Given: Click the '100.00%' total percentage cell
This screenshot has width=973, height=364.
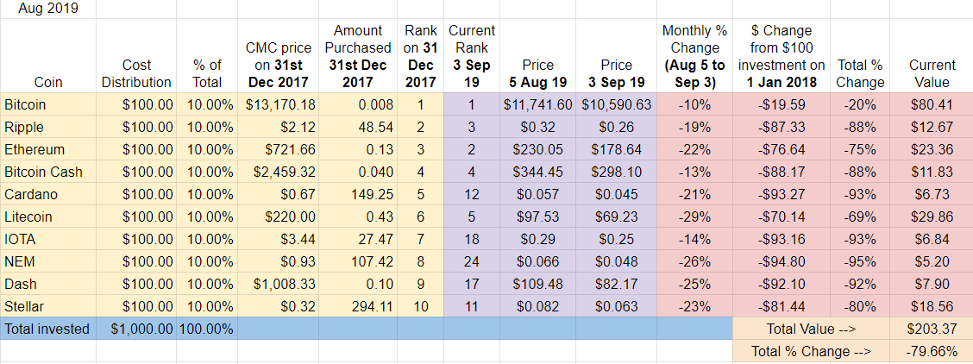Looking at the screenshot, I should point(207,329).
